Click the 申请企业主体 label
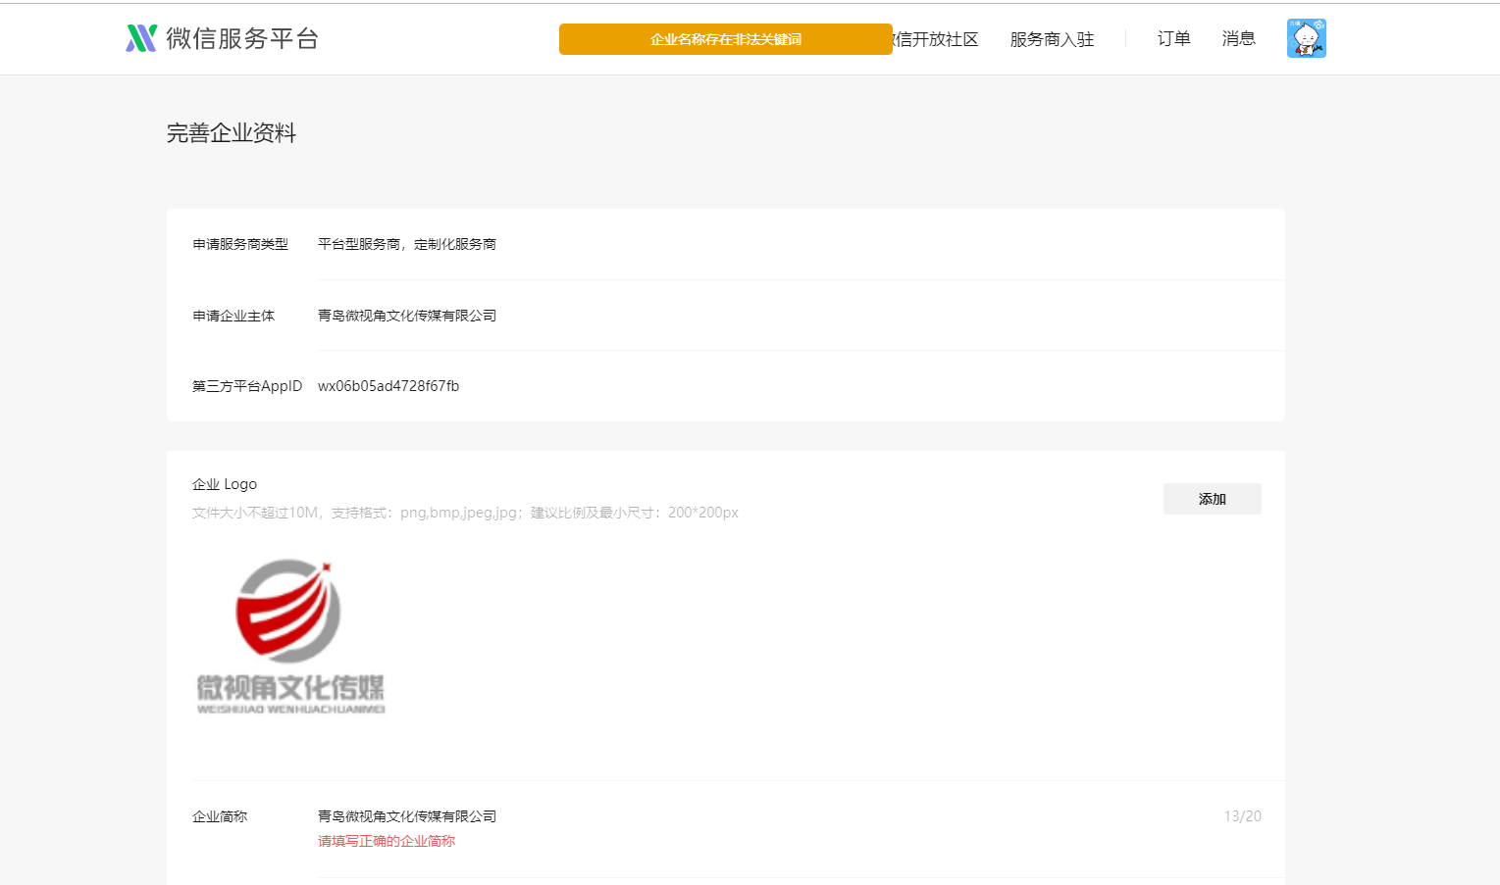This screenshot has height=885, width=1500. (233, 316)
